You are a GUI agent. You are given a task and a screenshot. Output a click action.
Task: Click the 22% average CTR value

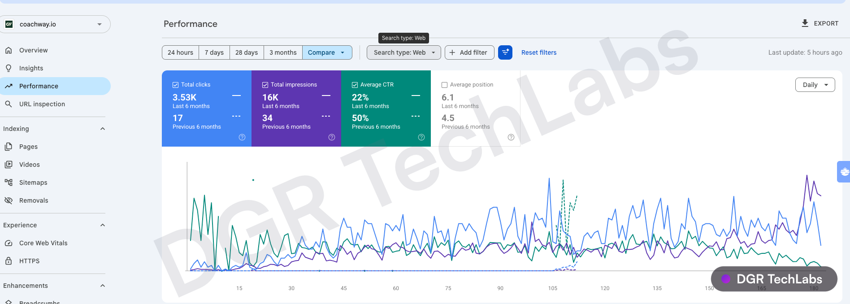point(360,97)
